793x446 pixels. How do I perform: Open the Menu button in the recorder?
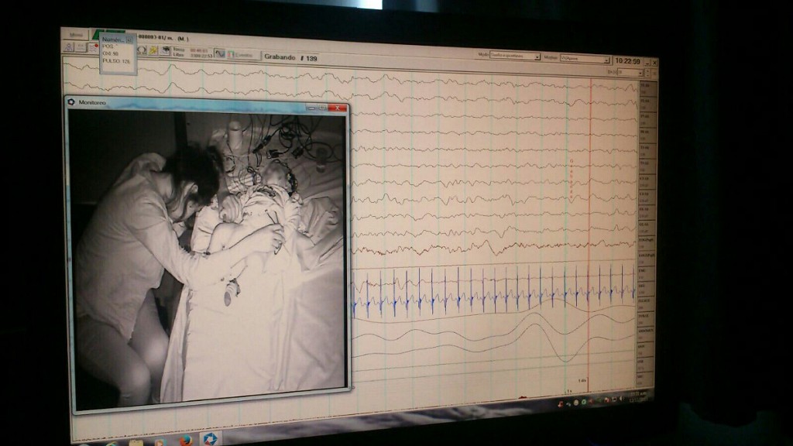[x=76, y=35]
